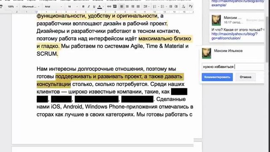Click the avatar beside 'Максим Ильяхов'
Image resolution: width=270 pixels, height=152 pixels.
pyautogui.click(x=206, y=53)
